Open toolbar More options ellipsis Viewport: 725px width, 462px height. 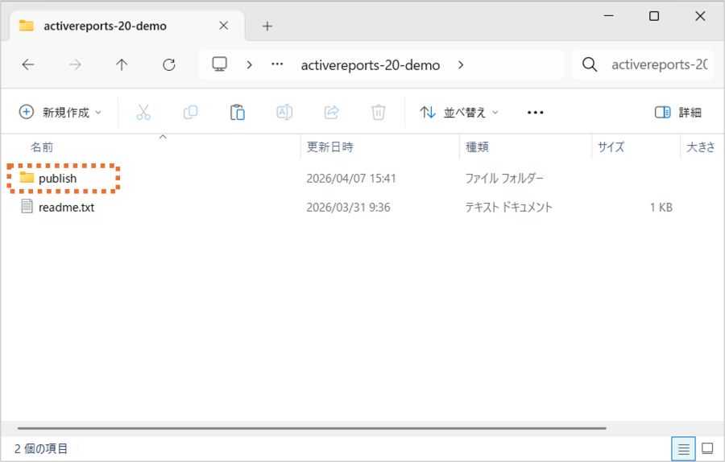pyautogui.click(x=535, y=112)
